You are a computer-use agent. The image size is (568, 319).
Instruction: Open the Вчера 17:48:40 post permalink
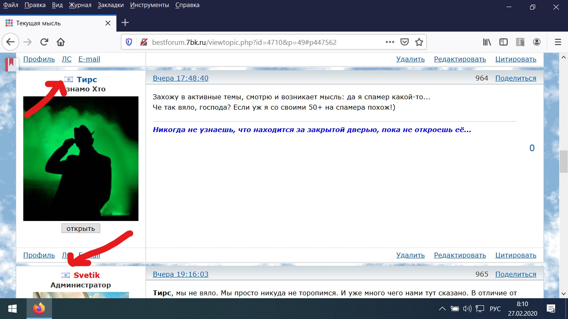(180, 78)
